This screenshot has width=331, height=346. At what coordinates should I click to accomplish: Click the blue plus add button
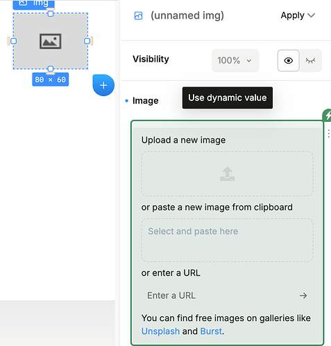pos(103,85)
